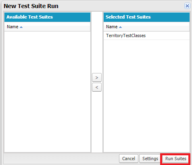This screenshot has height=165, width=192.
Task: Sort Available Test Suites by Name header
Action: (13, 27)
